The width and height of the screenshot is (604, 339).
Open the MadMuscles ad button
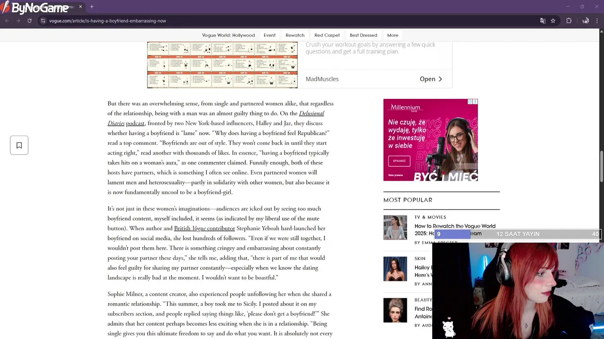[x=431, y=79]
